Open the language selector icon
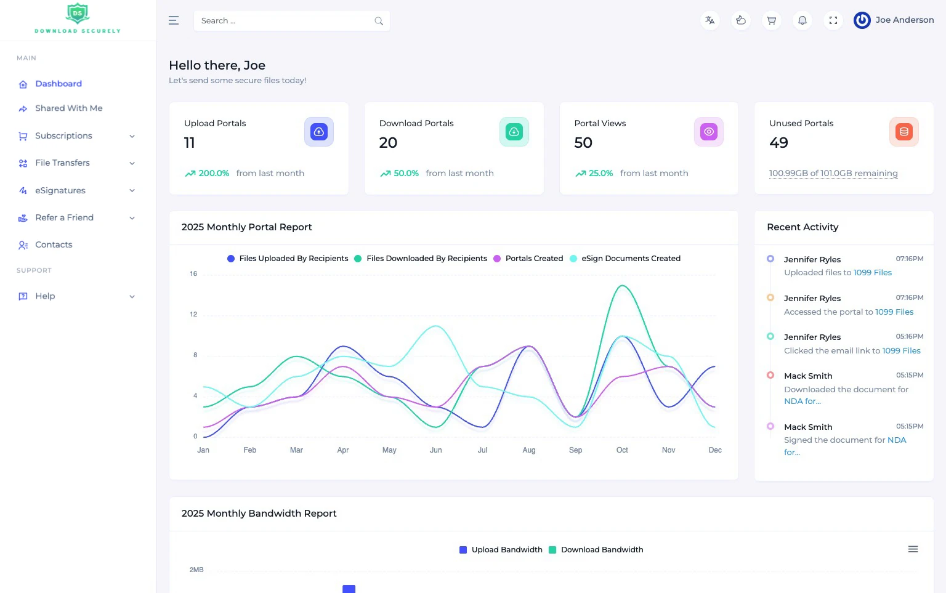This screenshot has width=946, height=593. coord(709,20)
